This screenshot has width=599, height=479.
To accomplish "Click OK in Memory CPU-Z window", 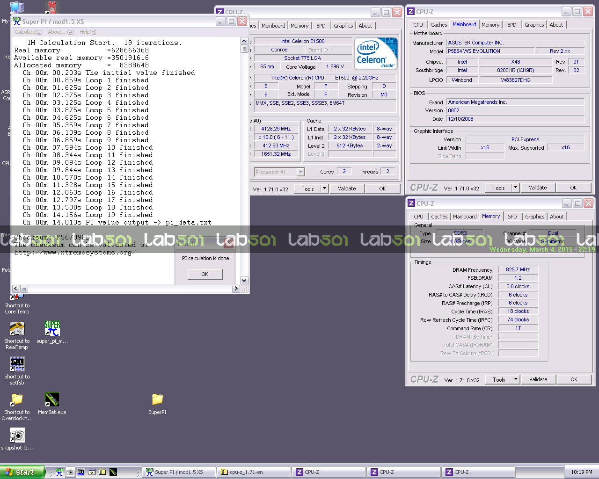I will pos(574,379).
